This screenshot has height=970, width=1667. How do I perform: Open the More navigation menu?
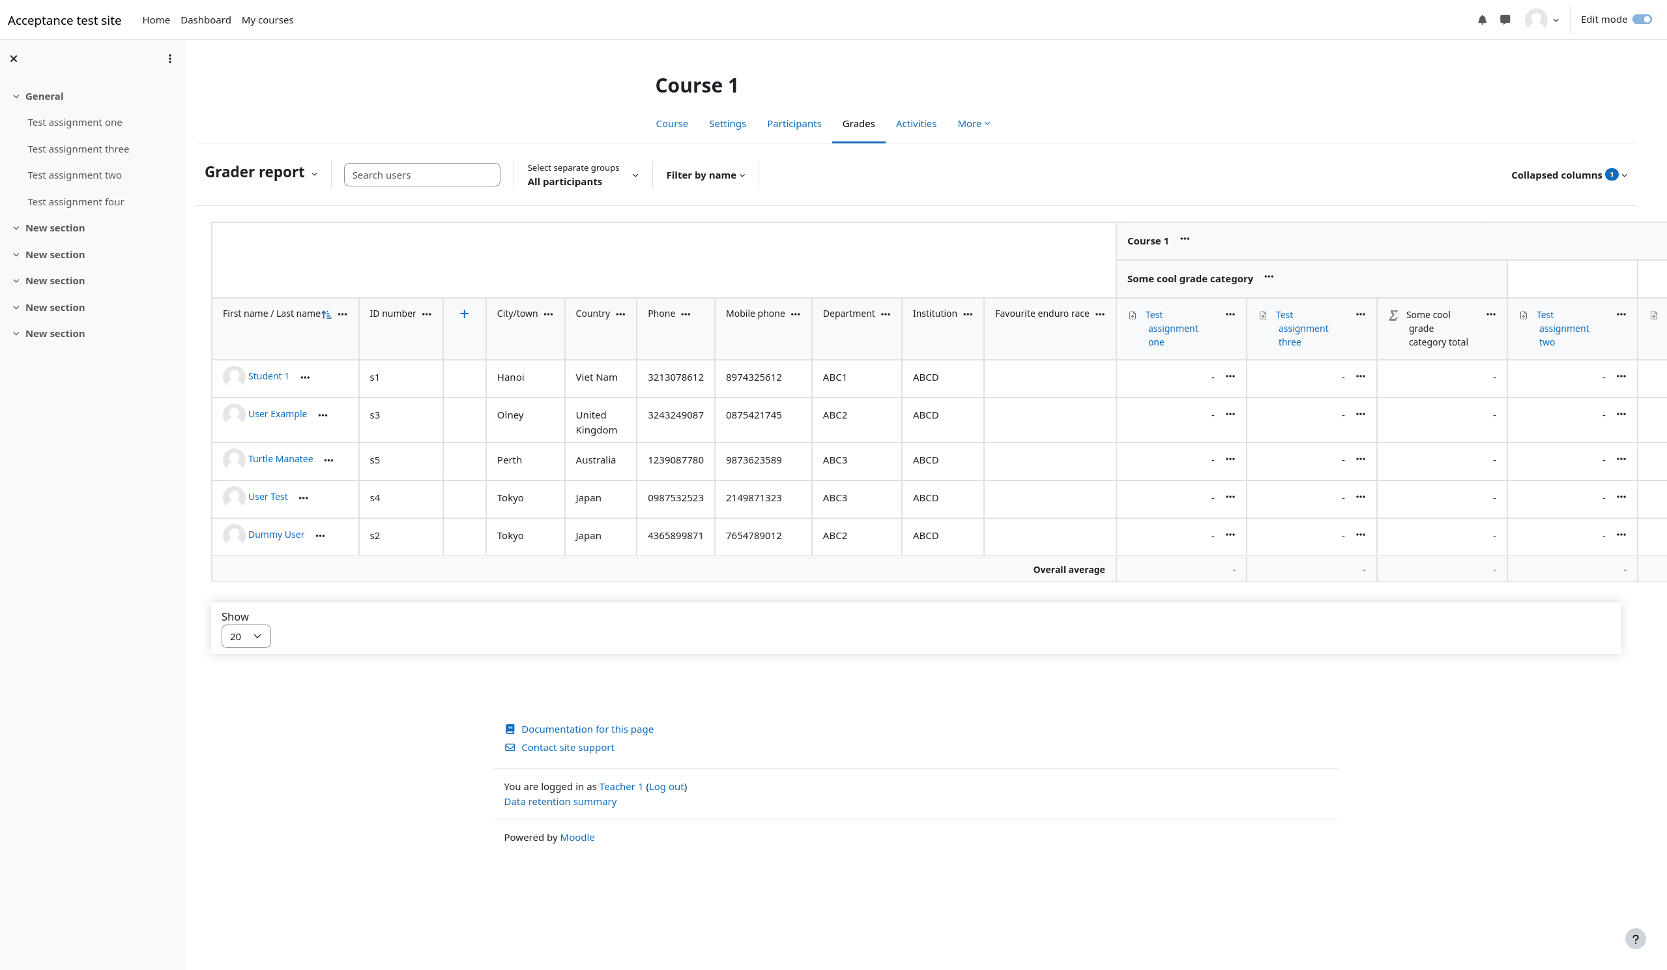(x=973, y=124)
